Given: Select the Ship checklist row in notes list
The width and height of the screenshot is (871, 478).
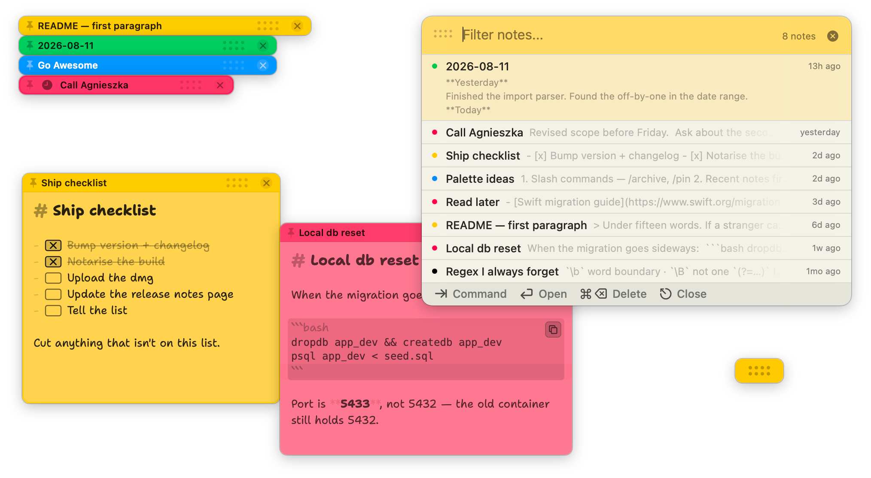Looking at the screenshot, I should click(x=636, y=156).
